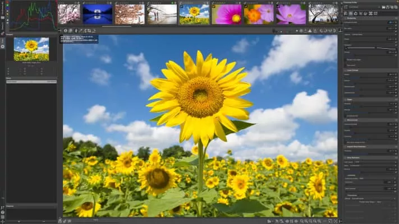Open the File Browser vertical tab
Viewport: 399px width, 224px height.
coord(2,8)
